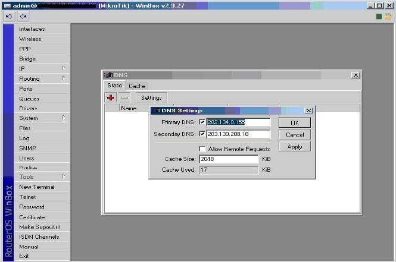Click the Cache Size field

pyautogui.click(x=229, y=159)
